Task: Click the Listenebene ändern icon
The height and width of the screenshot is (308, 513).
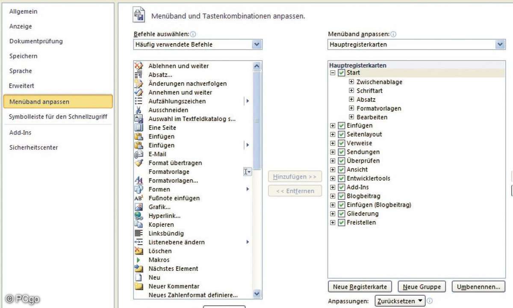Action: [x=139, y=242]
